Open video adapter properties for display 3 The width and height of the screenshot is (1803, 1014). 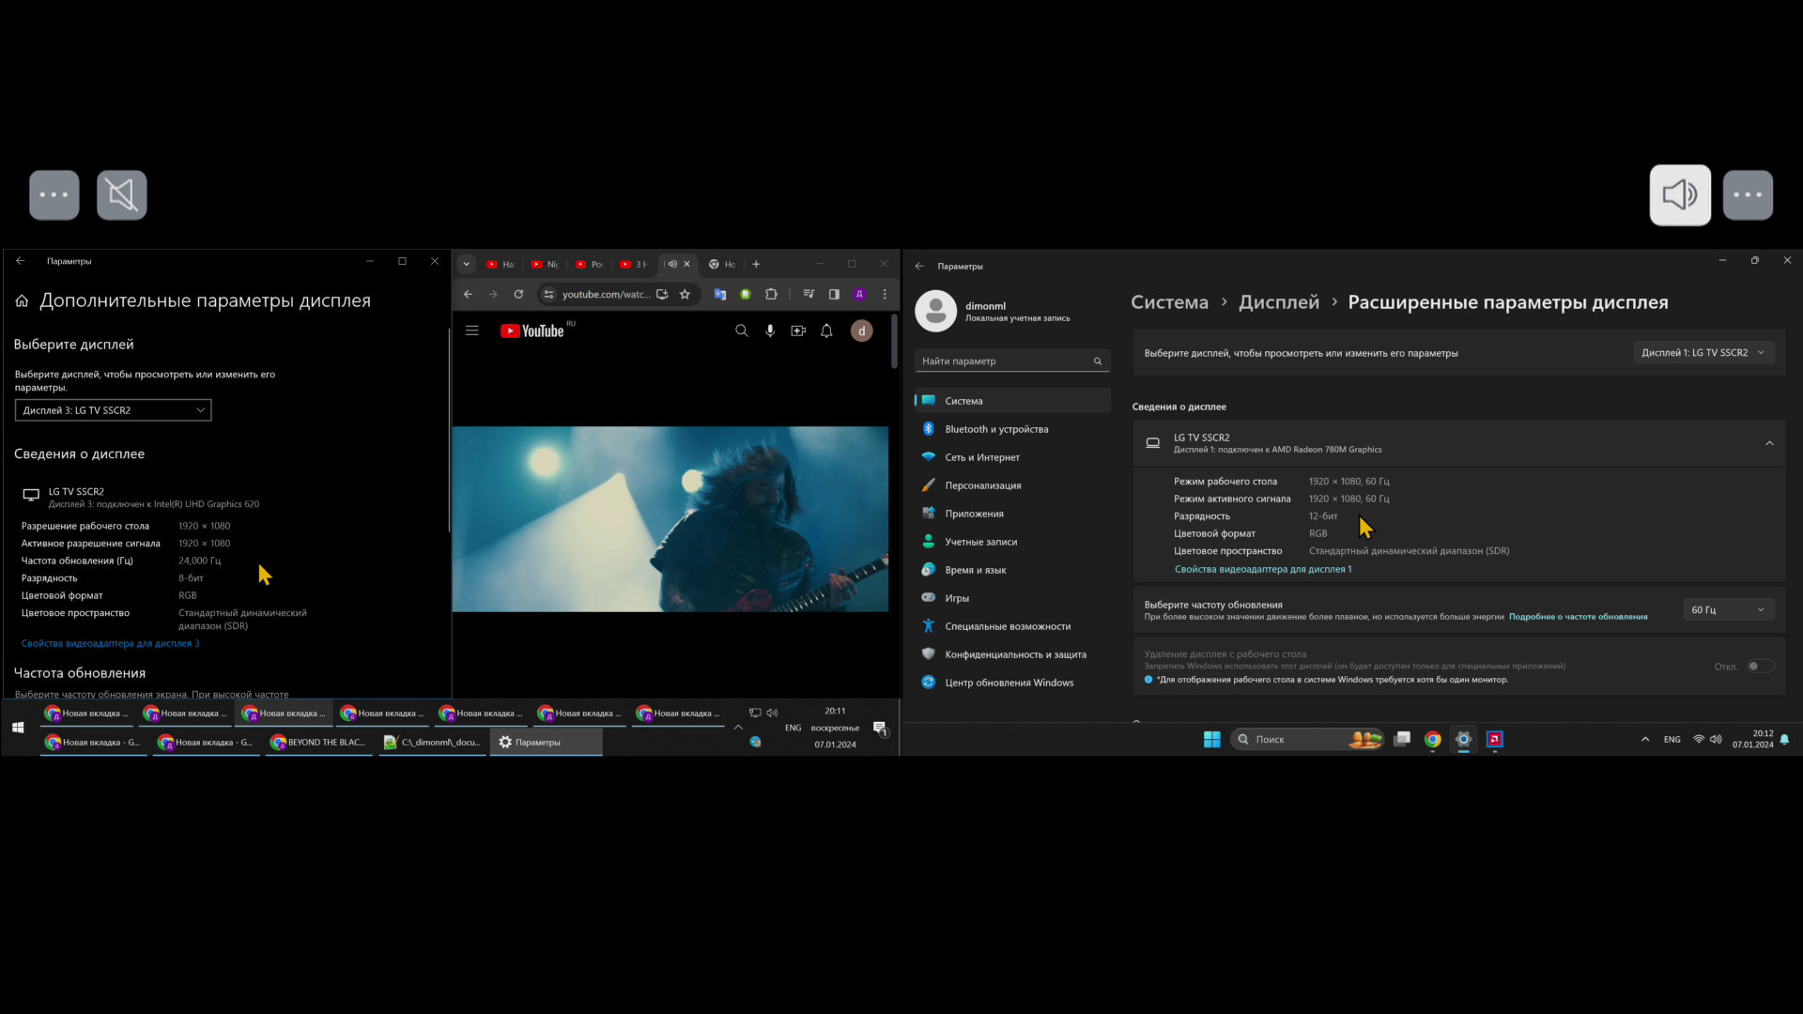pos(110,644)
